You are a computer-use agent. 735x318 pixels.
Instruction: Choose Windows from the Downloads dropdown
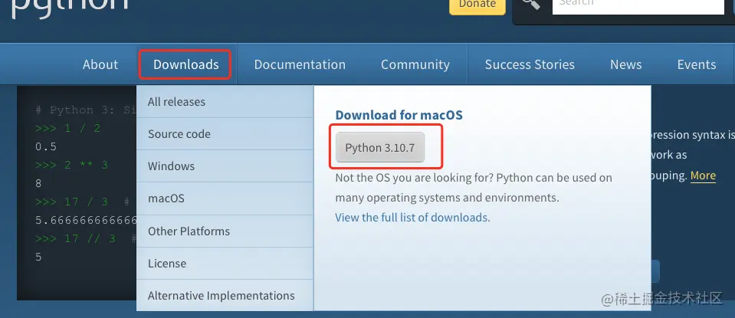point(225,166)
